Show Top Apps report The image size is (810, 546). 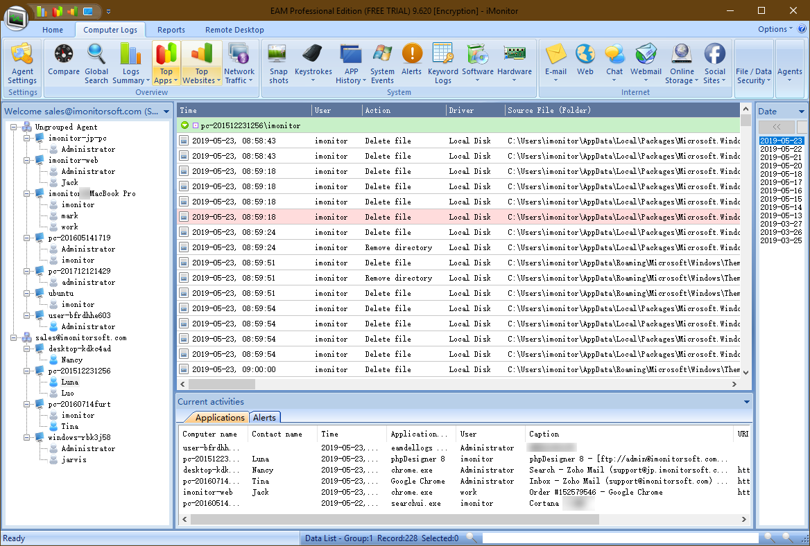coord(166,64)
